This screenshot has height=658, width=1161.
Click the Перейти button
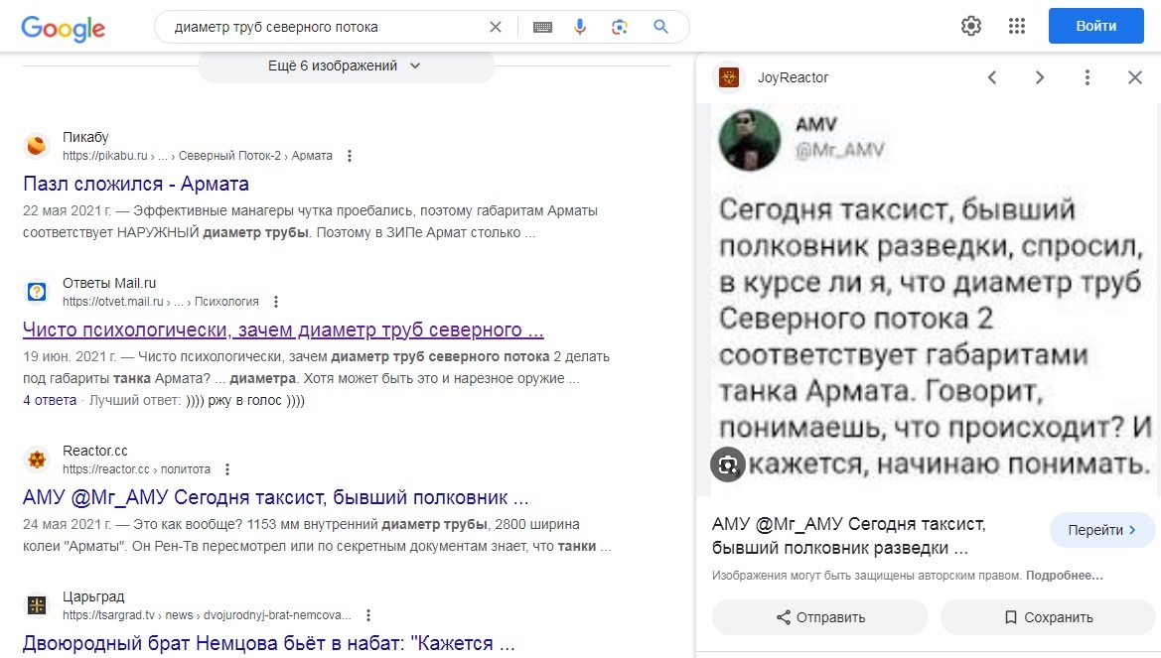1101,530
